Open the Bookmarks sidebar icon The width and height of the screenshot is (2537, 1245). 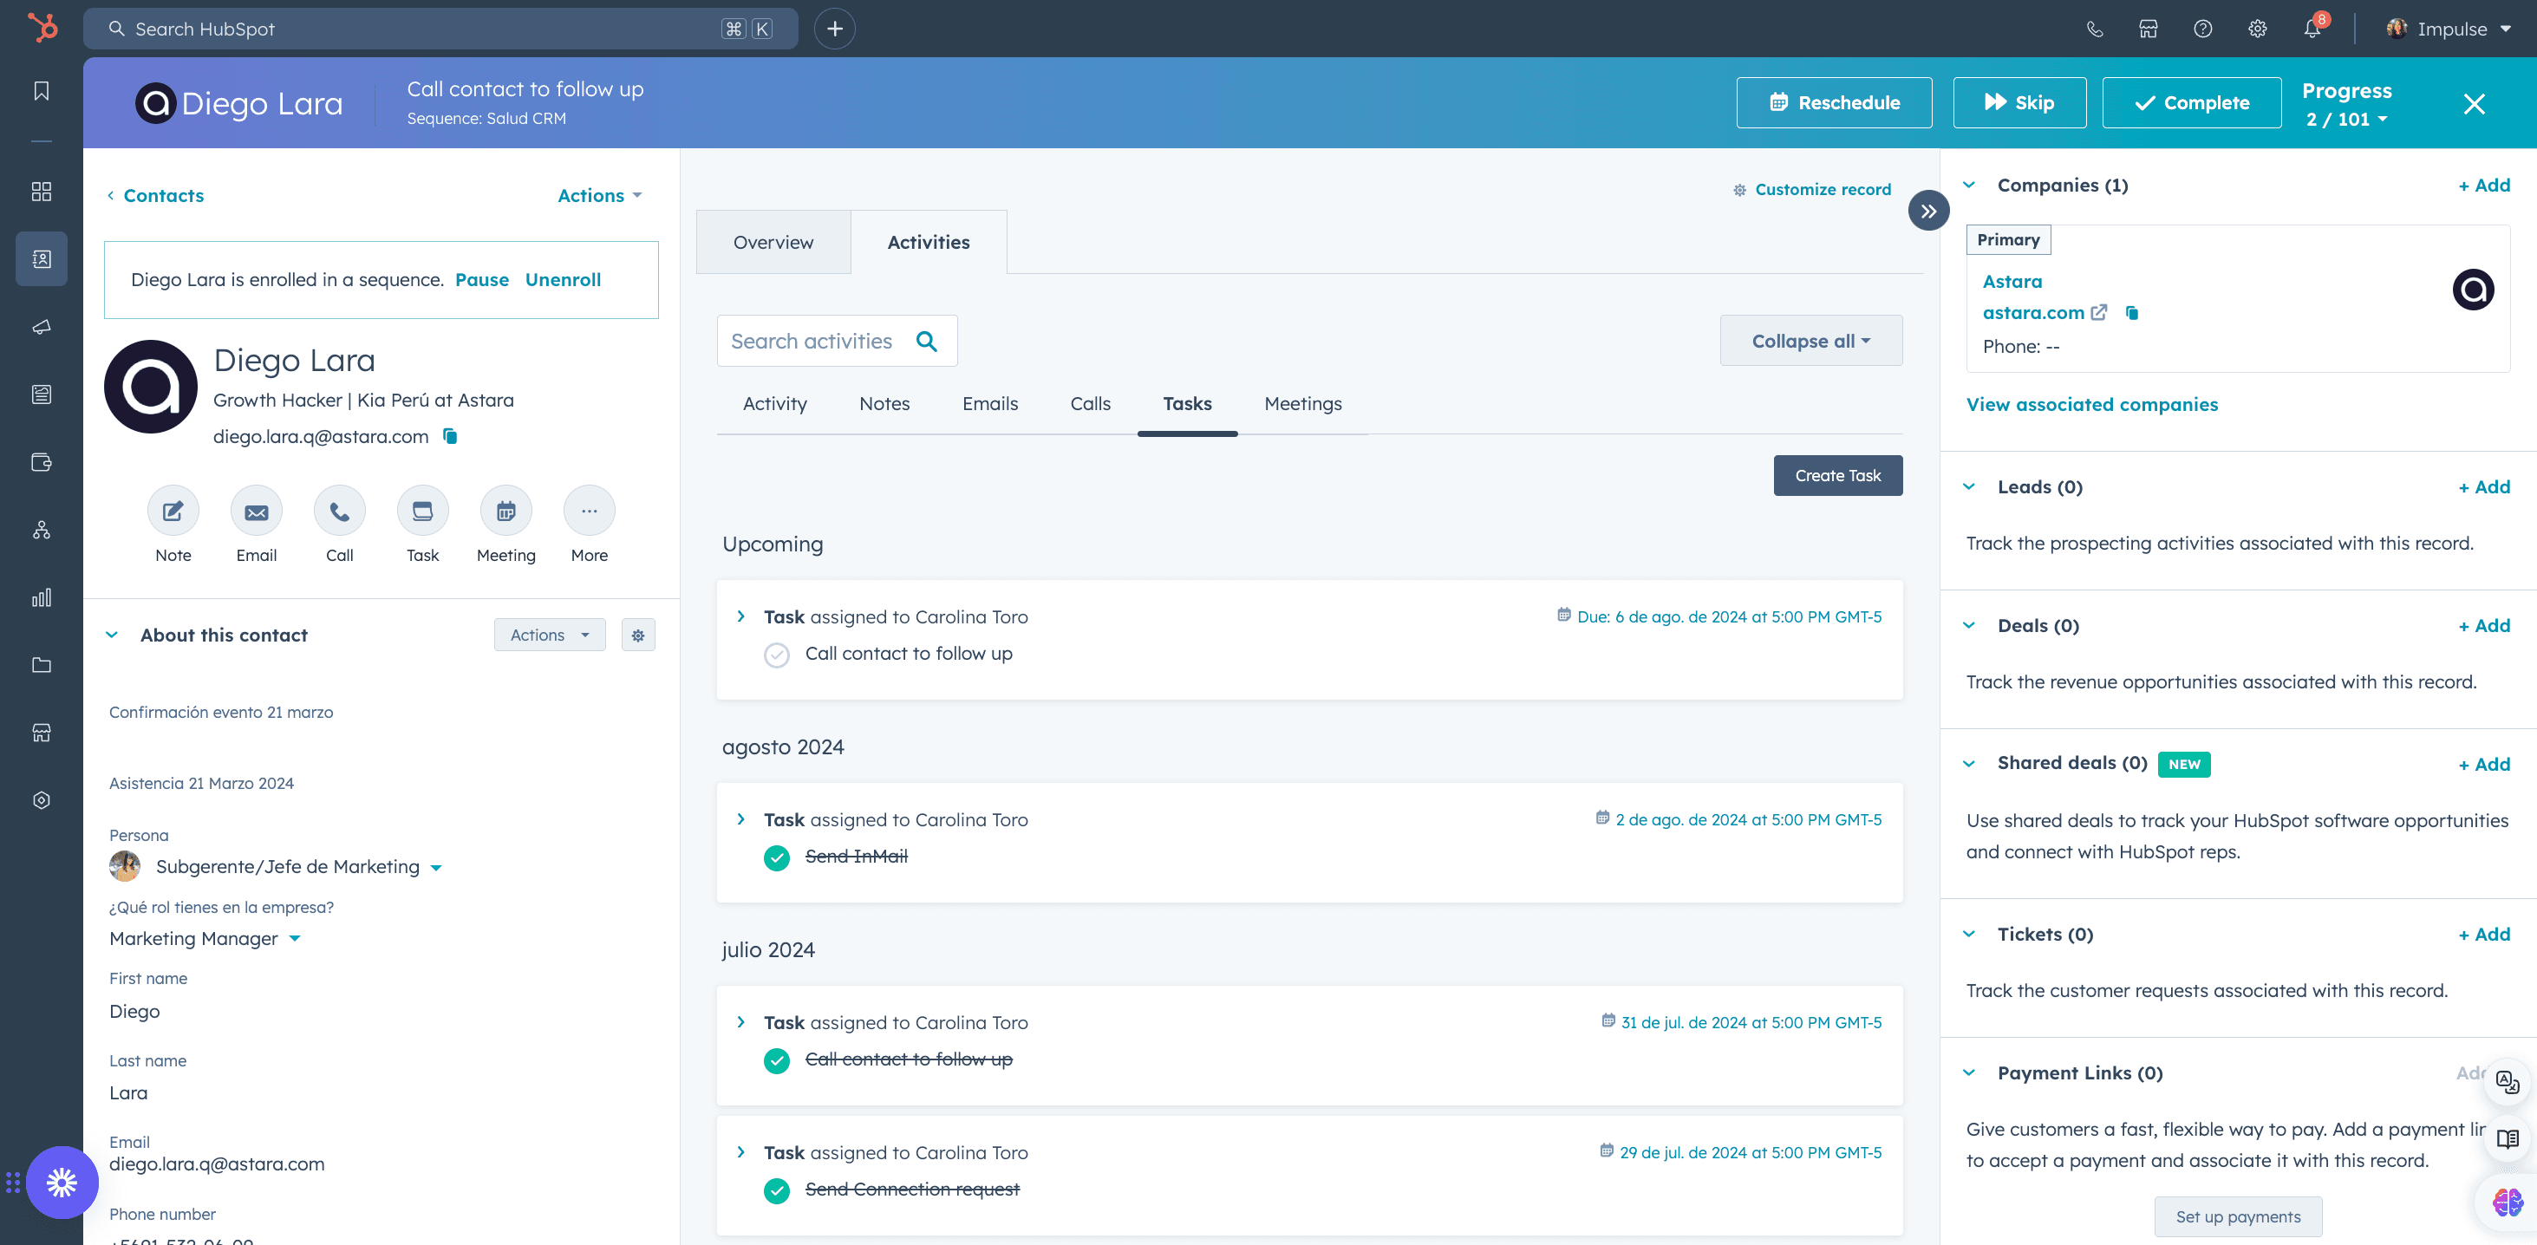click(x=42, y=92)
